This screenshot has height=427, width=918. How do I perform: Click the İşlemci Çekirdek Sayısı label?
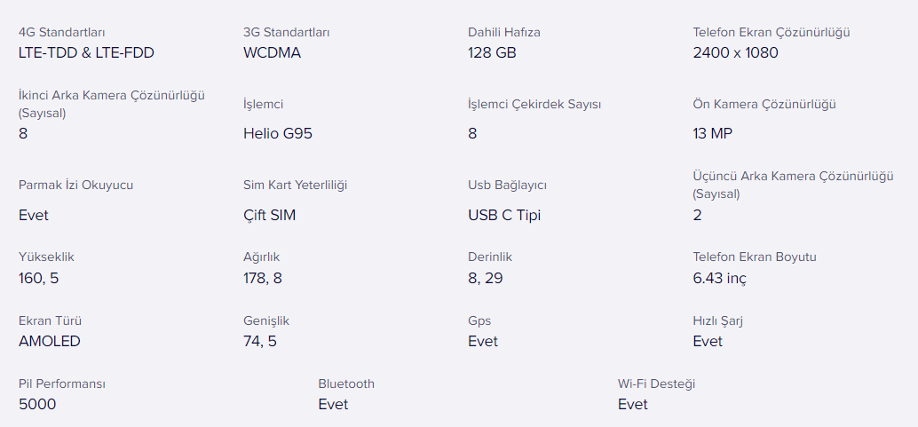click(534, 105)
